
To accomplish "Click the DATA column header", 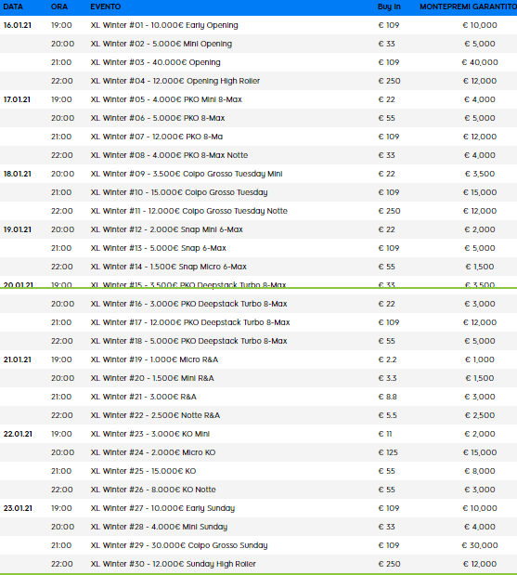I will 13,7.
